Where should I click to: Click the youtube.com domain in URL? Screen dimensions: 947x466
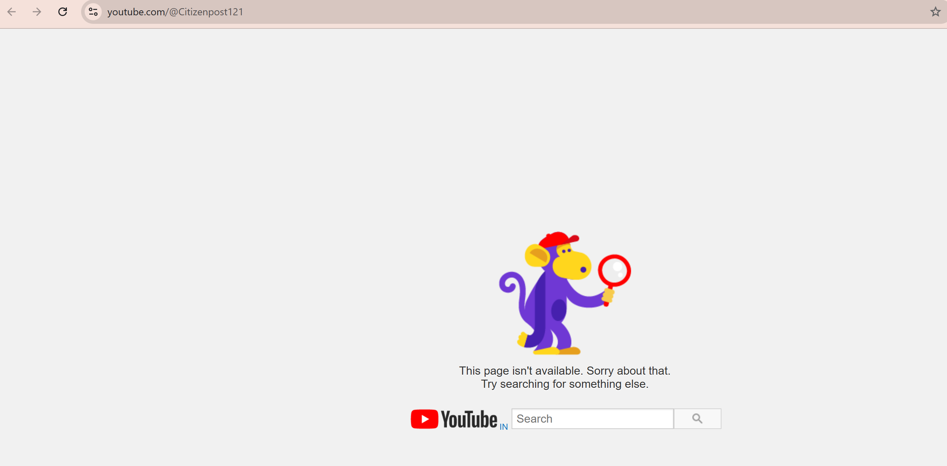click(x=136, y=12)
